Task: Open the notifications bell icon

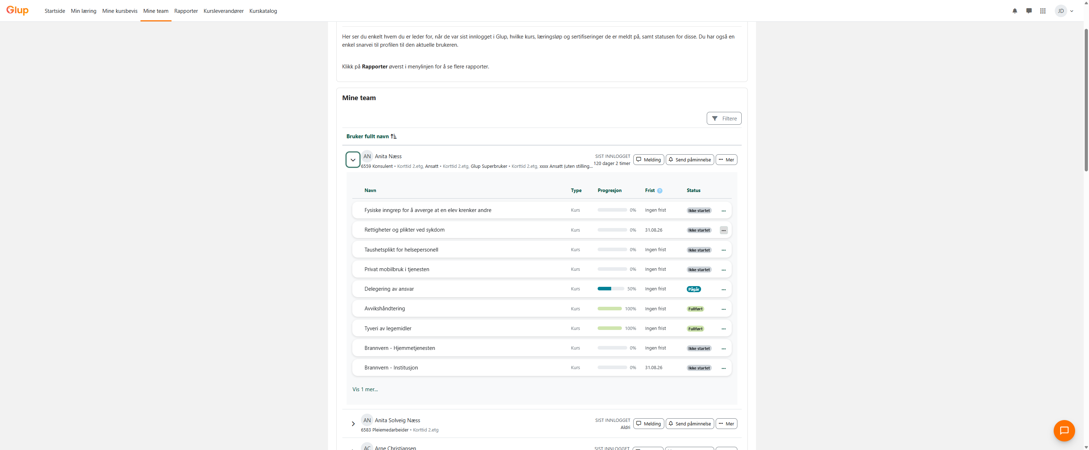Action: coord(1014,11)
